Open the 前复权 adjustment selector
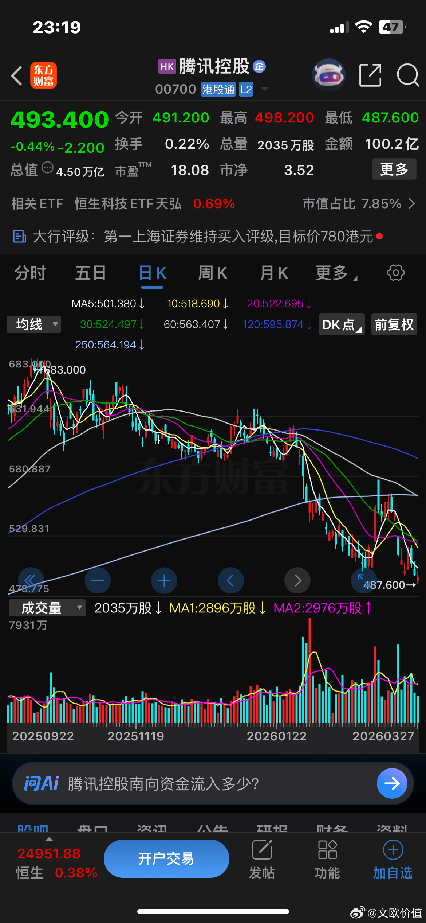The image size is (426, 923). click(394, 324)
